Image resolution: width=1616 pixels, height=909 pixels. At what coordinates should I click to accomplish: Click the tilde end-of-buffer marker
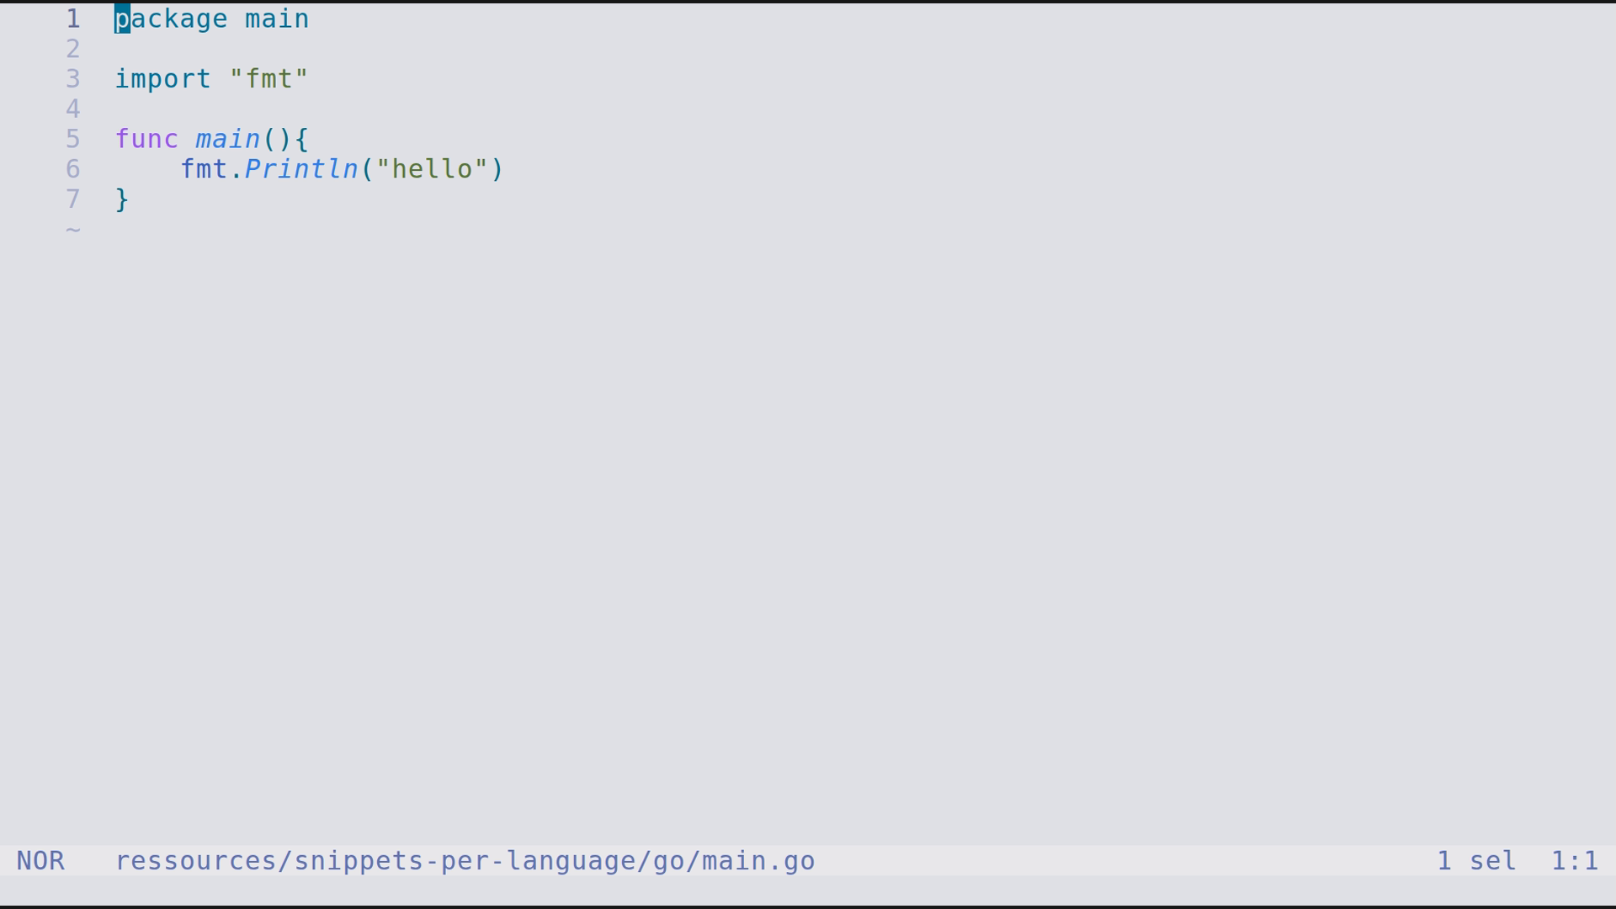click(73, 230)
